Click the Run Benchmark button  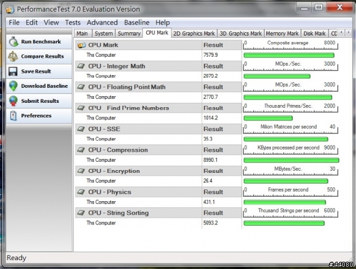click(x=39, y=42)
